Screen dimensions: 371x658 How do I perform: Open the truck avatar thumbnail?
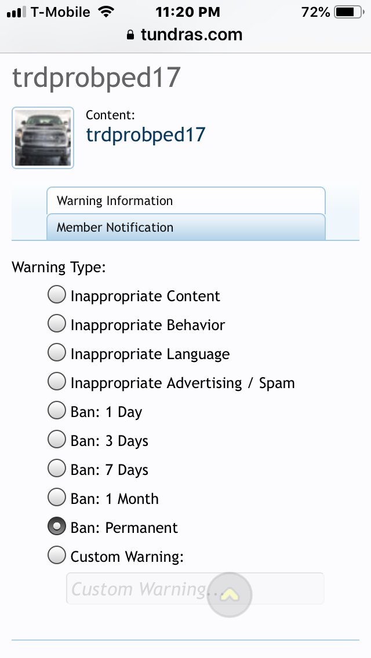[x=43, y=138]
